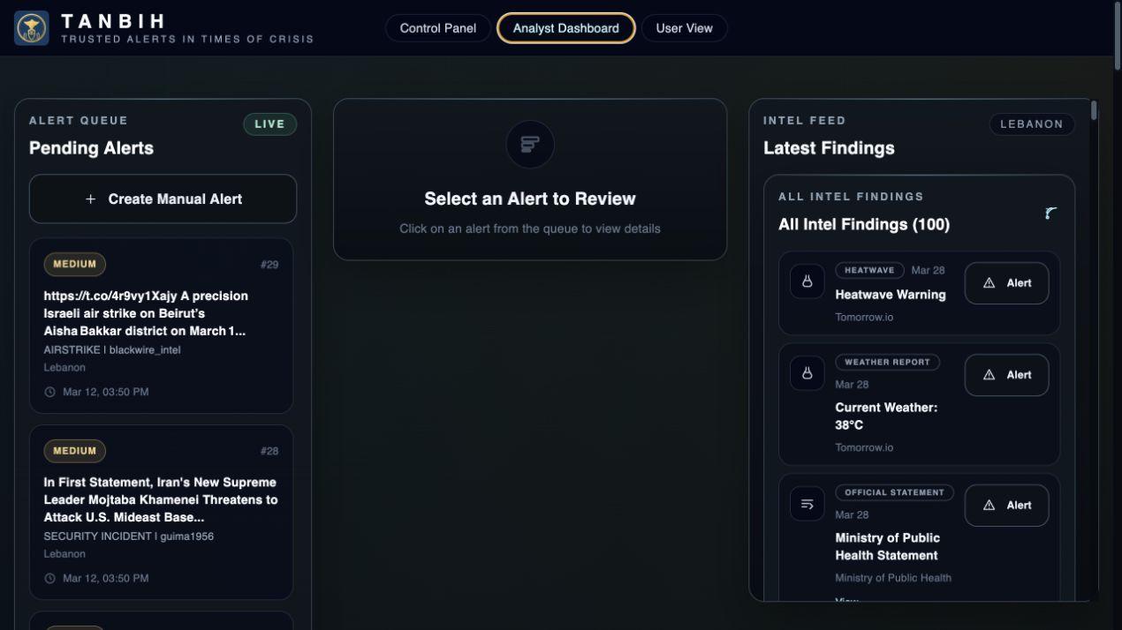Click the 'Current Weather: 38°C' title
Viewport: 1122px width, 630px height.
click(886, 416)
